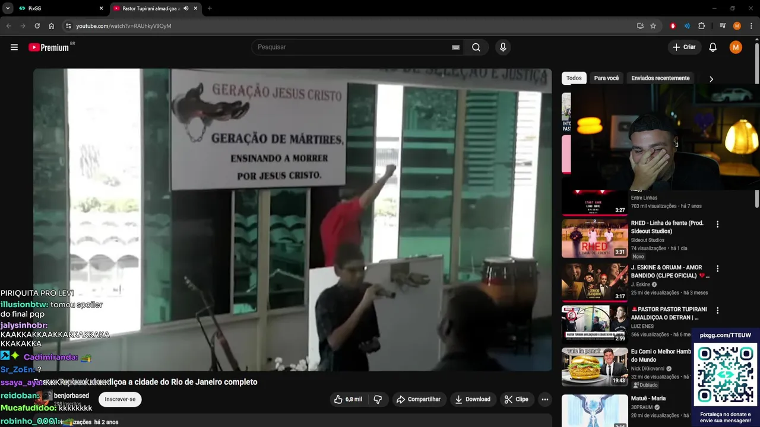This screenshot has width=760, height=427.
Task: Click the Clipe button
Action: click(x=517, y=399)
